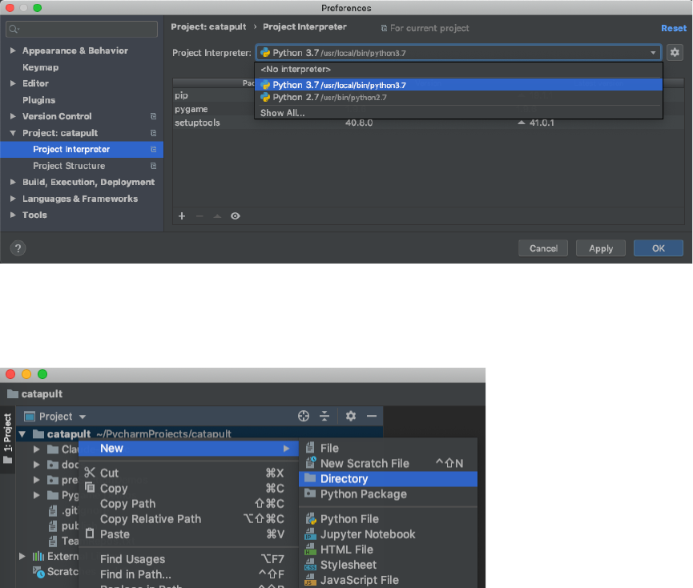Expand the Editor settings section
The width and height of the screenshot is (693, 588).
click(13, 83)
